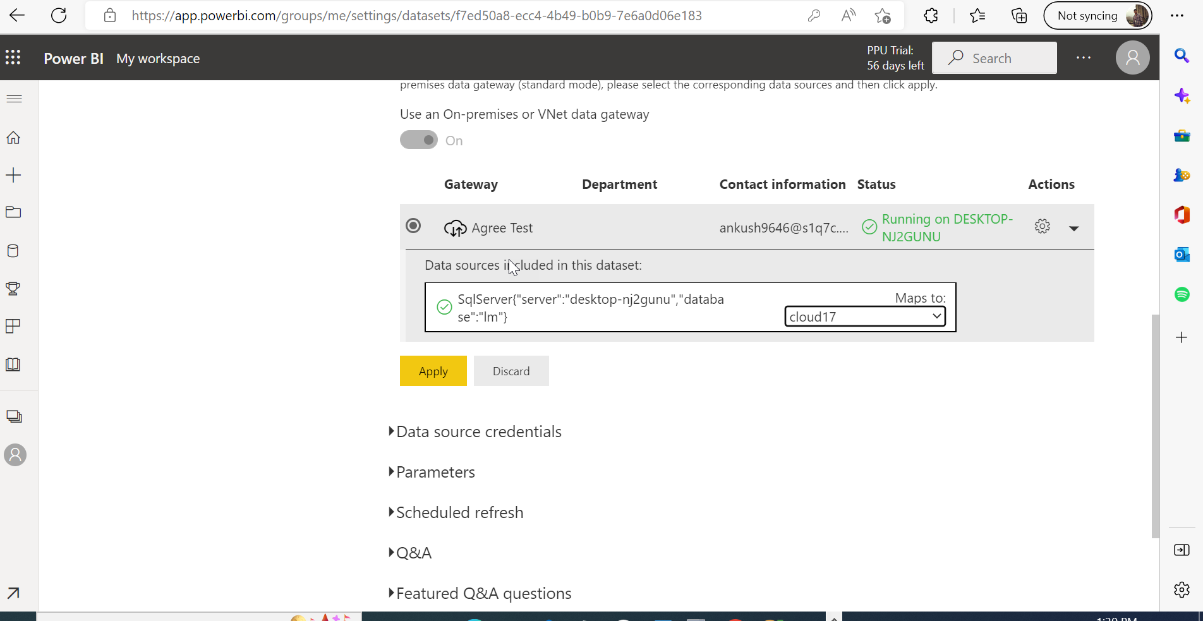Open Office icon in Edge sidebar
The width and height of the screenshot is (1203, 621).
point(1182,215)
